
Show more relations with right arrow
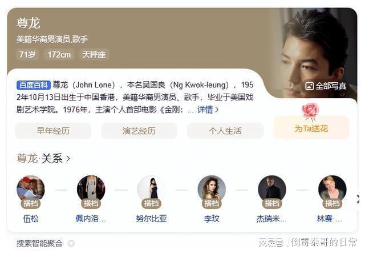358,199
